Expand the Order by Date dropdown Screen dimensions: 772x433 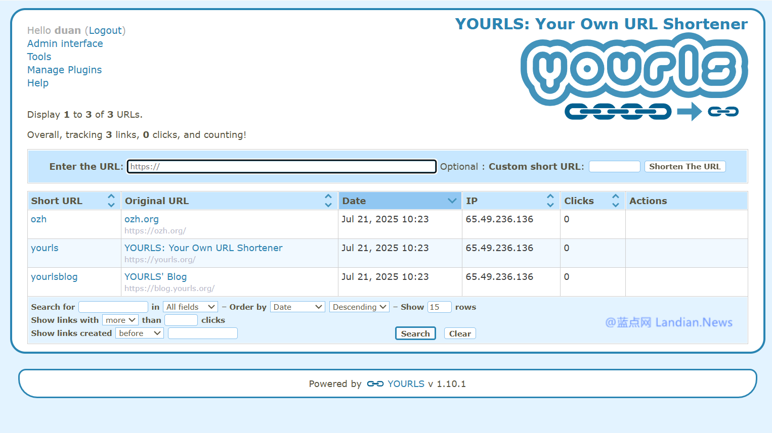pos(297,307)
